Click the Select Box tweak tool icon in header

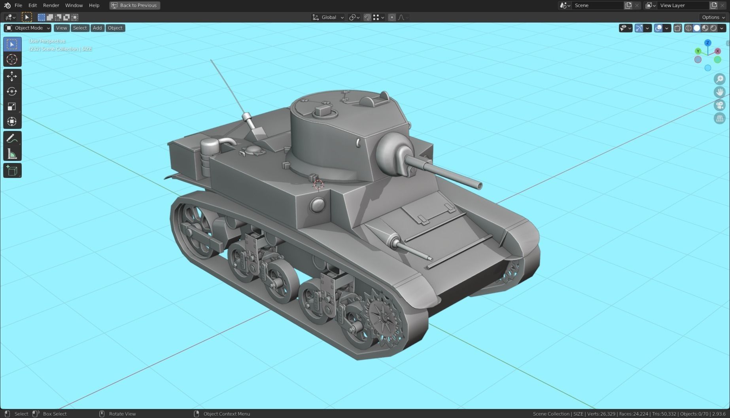tap(26, 17)
